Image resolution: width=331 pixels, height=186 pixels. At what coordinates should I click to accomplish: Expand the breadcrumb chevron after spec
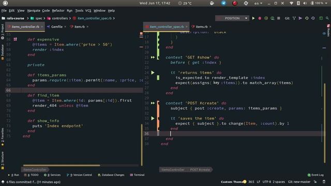tap(44, 19)
